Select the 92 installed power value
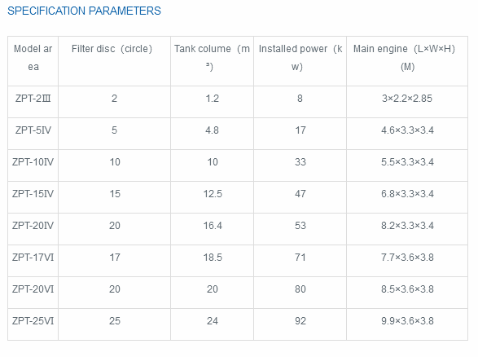This screenshot has height=357, width=478. [300, 320]
